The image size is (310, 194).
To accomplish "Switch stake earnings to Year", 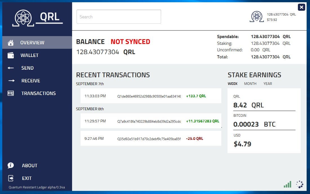I will point(268,83).
